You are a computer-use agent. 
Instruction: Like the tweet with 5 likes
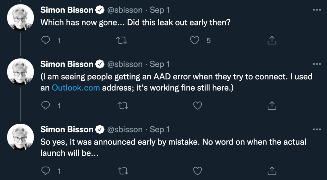195,40
